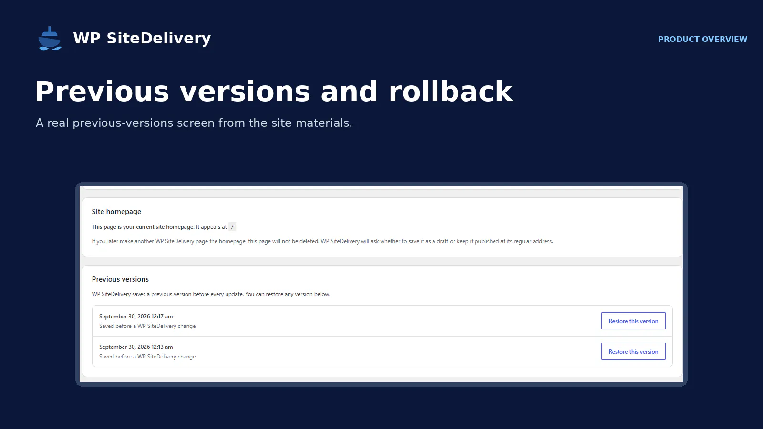
Task: Click the 'Site homepage' section title
Action: tap(116, 212)
